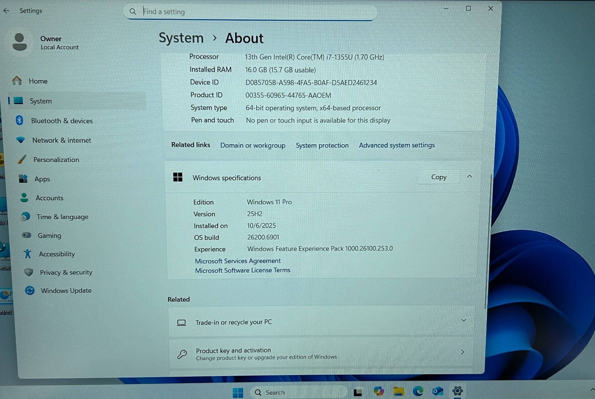Expand Trade-in or recycle your PC
The width and height of the screenshot is (595, 399).
[x=463, y=320]
